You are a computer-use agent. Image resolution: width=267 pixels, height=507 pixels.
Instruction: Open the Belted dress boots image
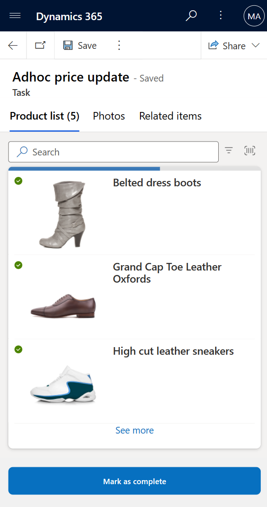(63, 214)
